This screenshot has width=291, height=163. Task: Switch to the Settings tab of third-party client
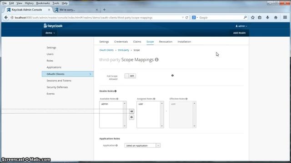(104, 42)
